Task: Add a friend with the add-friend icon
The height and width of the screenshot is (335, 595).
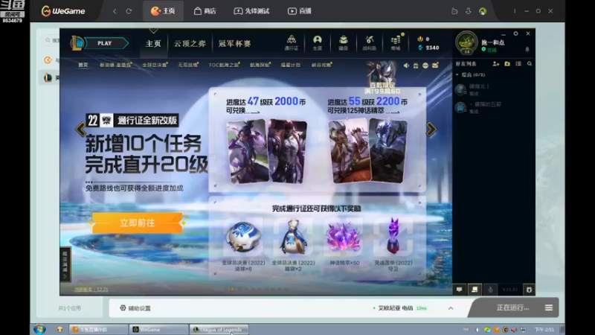Action: click(x=495, y=64)
